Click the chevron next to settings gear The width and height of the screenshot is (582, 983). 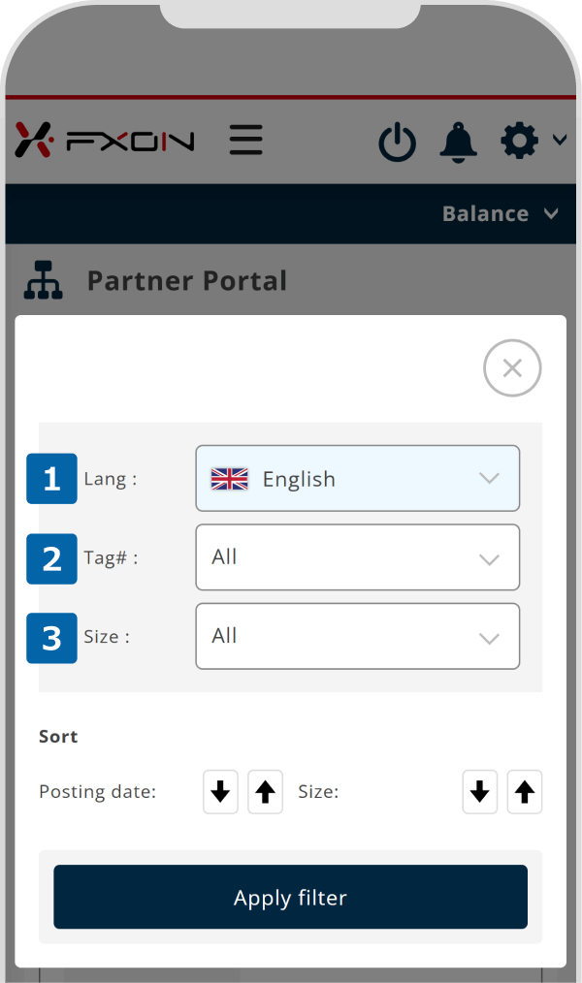pyautogui.click(x=560, y=141)
